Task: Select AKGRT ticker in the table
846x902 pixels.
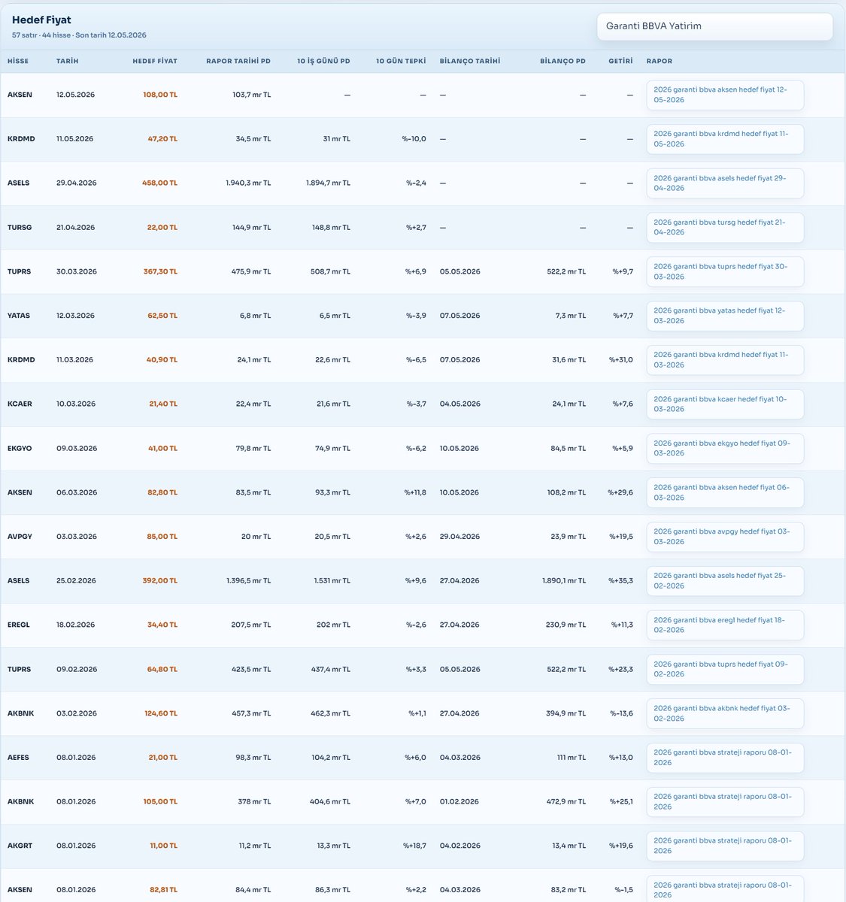Action: click(20, 846)
